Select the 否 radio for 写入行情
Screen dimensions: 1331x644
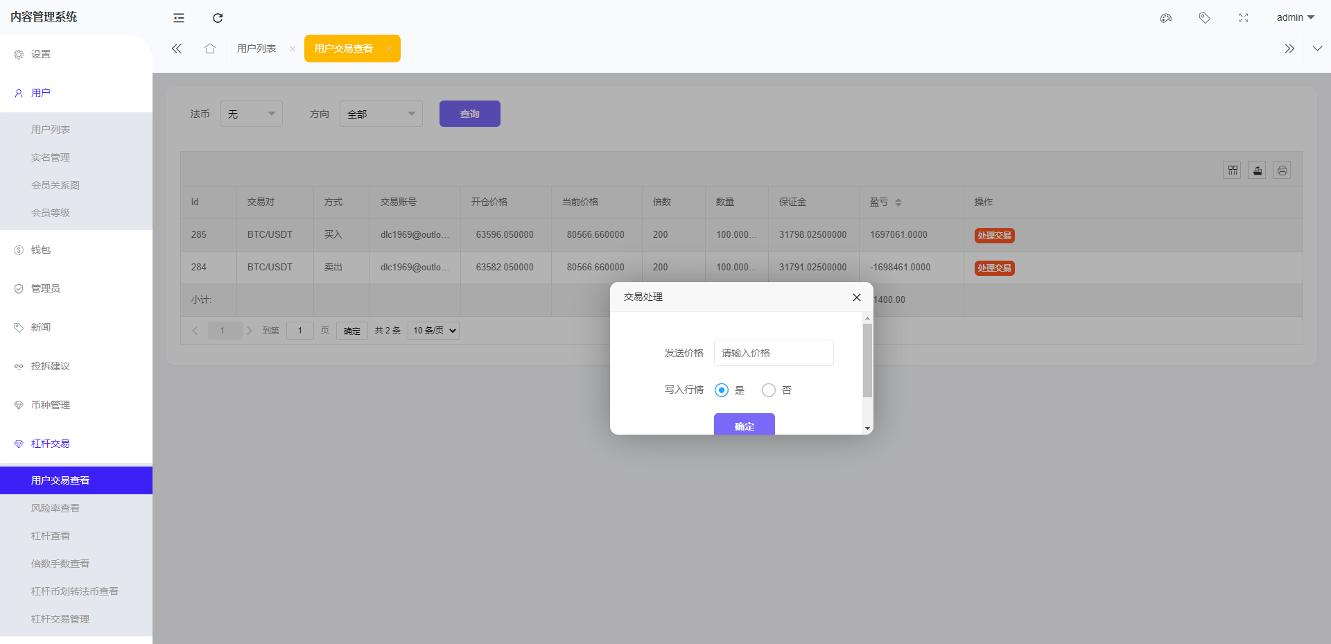click(769, 390)
